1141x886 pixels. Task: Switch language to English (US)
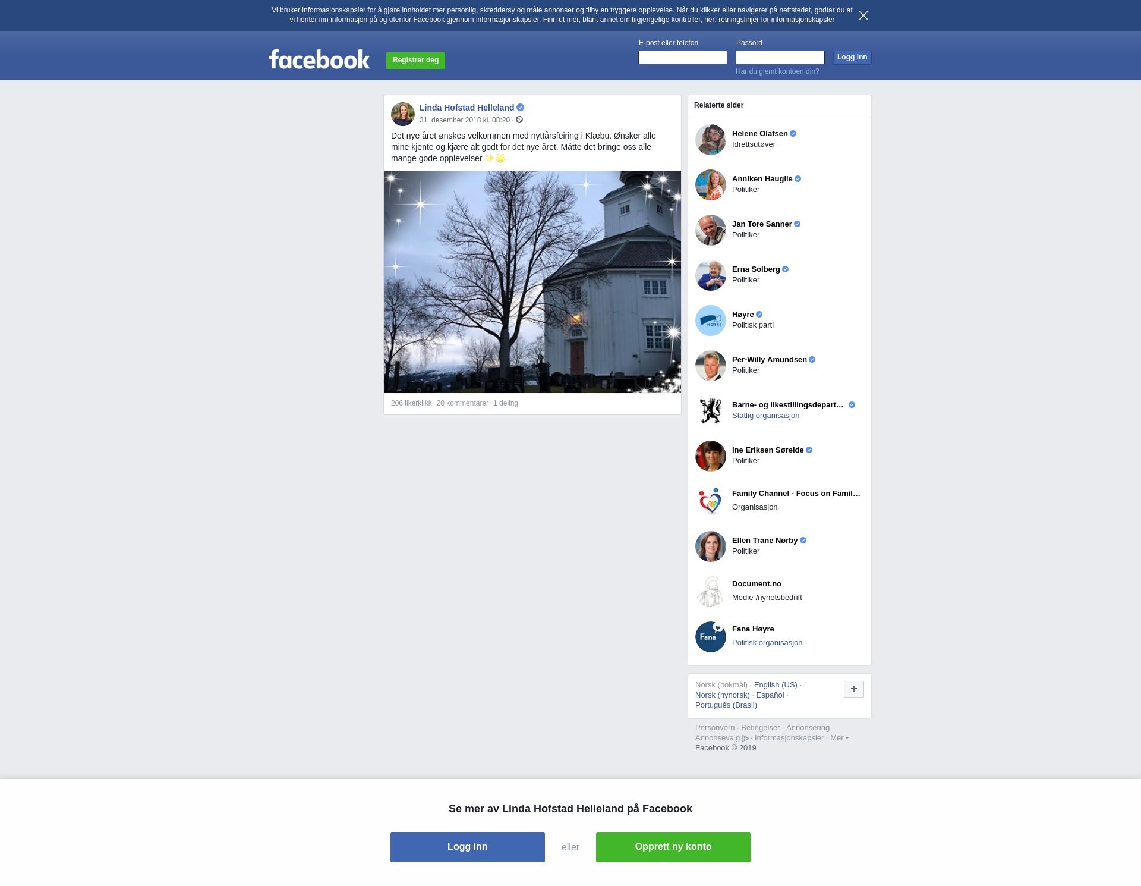[776, 685]
